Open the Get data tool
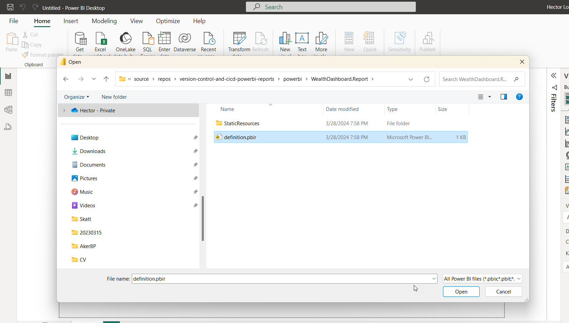This screenshot has width=569, height=323. click(80, 41)
